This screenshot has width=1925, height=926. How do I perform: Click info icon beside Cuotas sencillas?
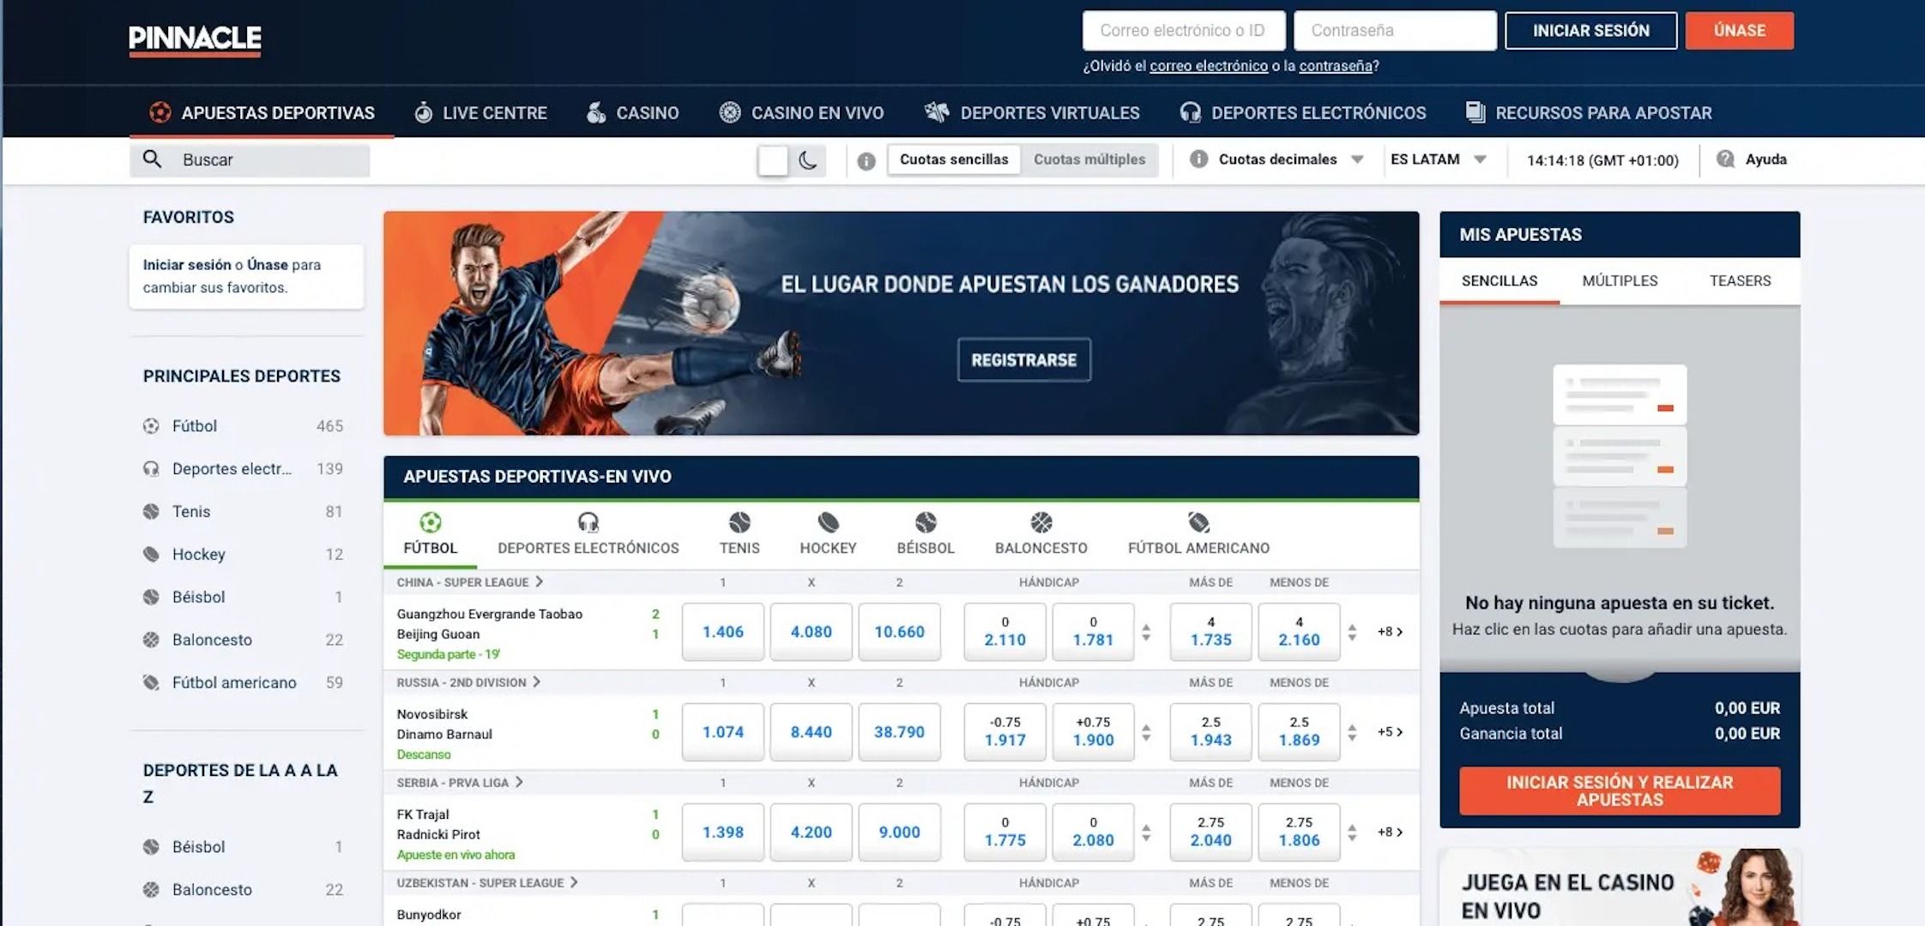coord(866,160)
